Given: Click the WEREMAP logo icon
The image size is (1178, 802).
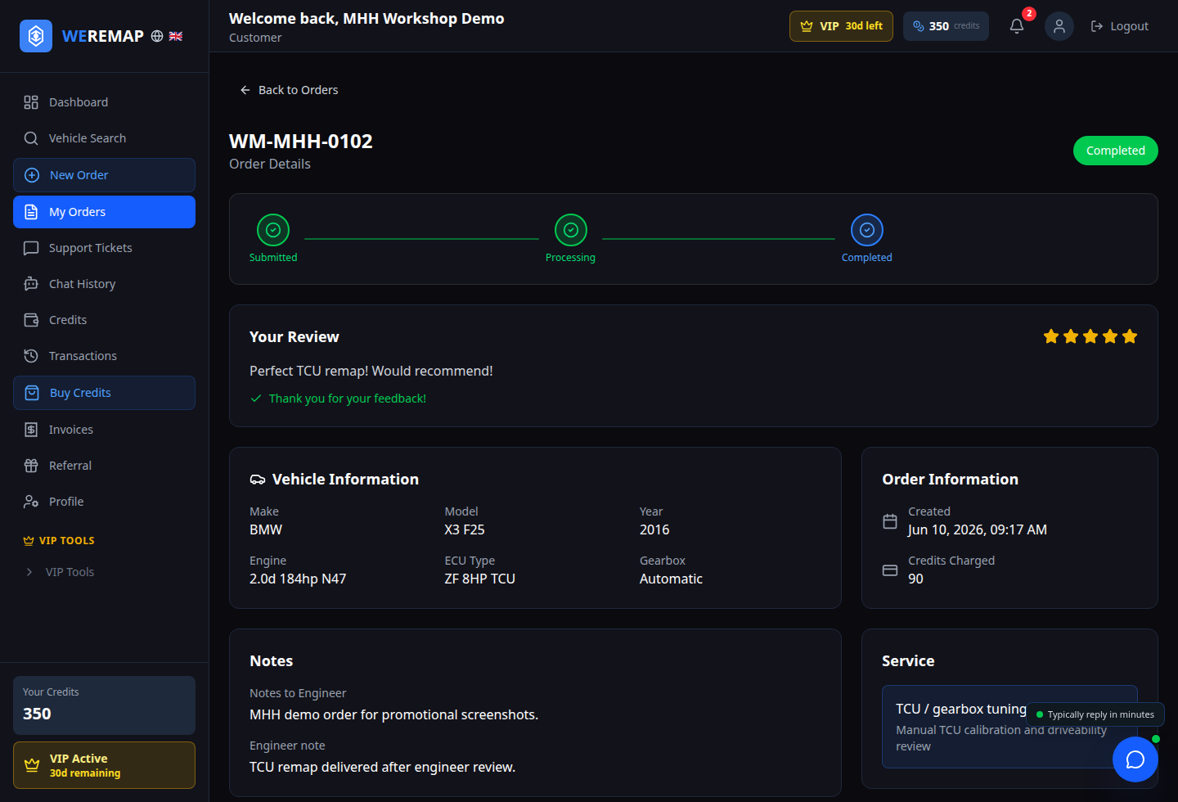Looking at the screenshot, I should click(36, 36).
